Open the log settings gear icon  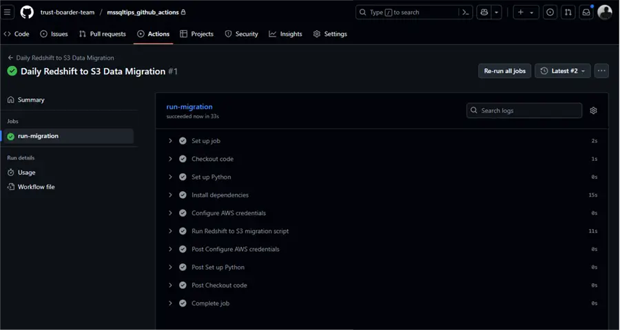coord(593,111)
